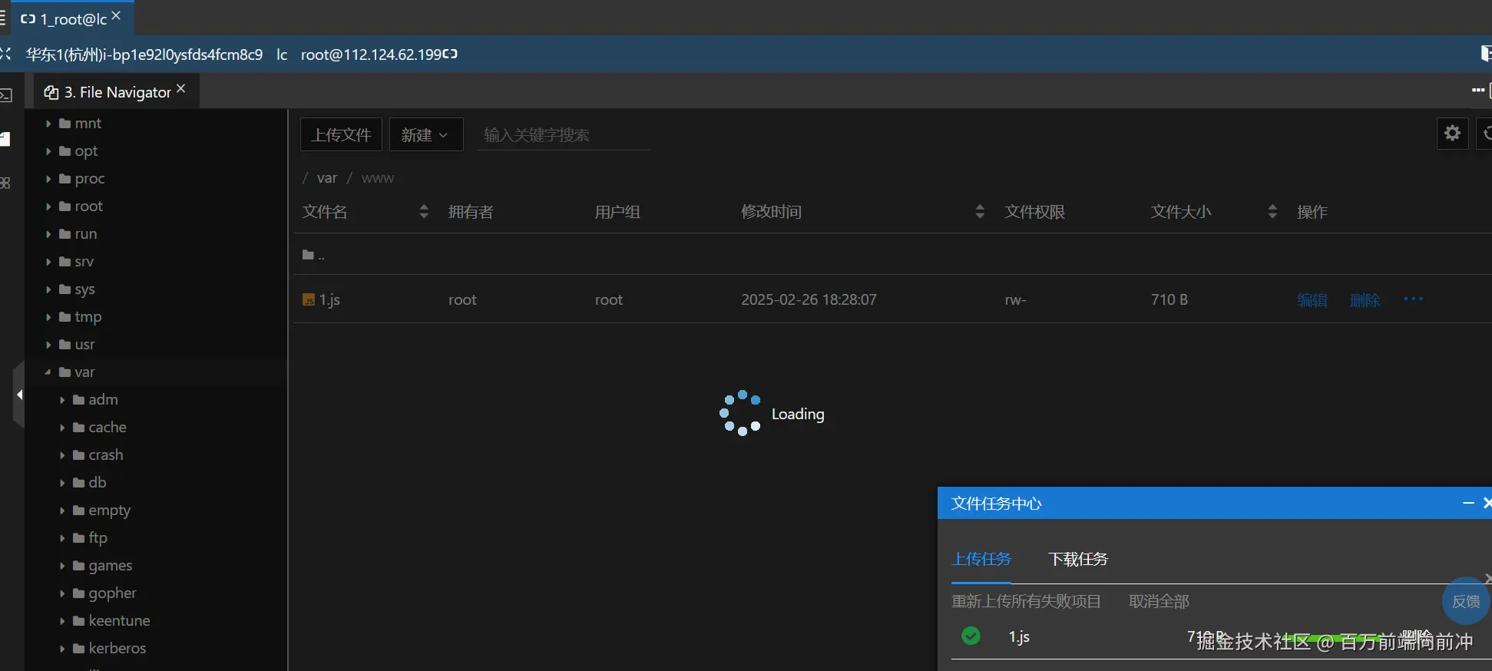1492x671 pixels.
Task: Click the var breadcrumb path segment
Action: point(327,178)
